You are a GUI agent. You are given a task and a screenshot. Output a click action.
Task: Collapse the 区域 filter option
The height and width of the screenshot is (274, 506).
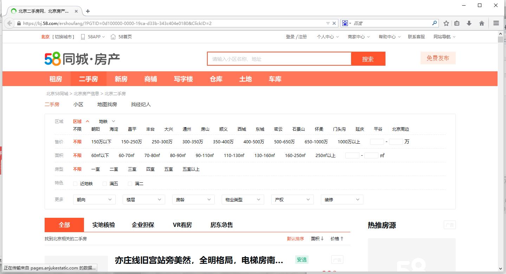point(81,121)
